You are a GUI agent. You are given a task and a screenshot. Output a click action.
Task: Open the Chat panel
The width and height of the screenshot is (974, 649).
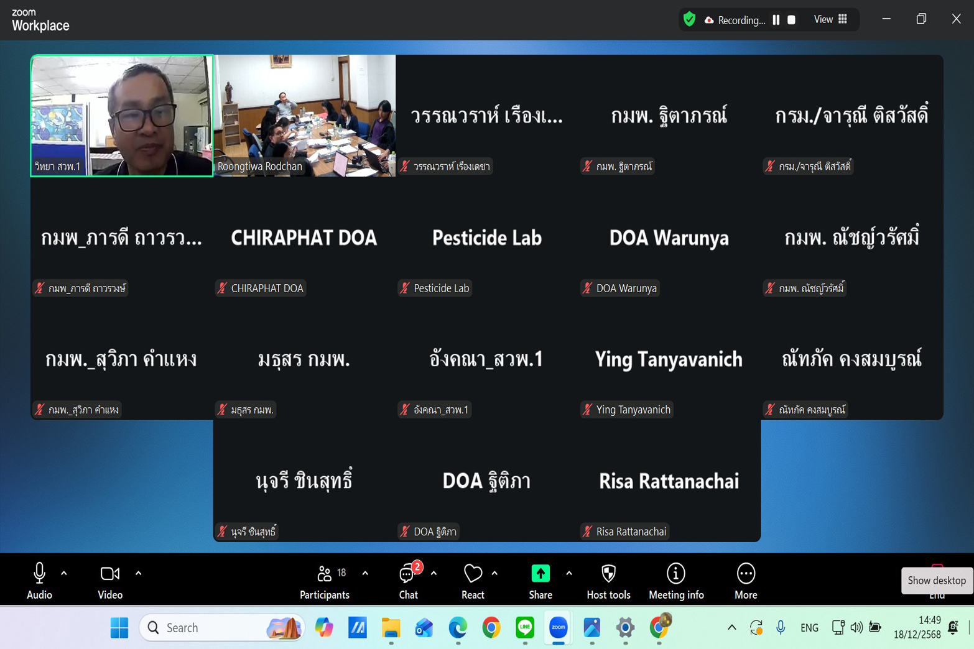pyautogui.click(x=409, y=581)
